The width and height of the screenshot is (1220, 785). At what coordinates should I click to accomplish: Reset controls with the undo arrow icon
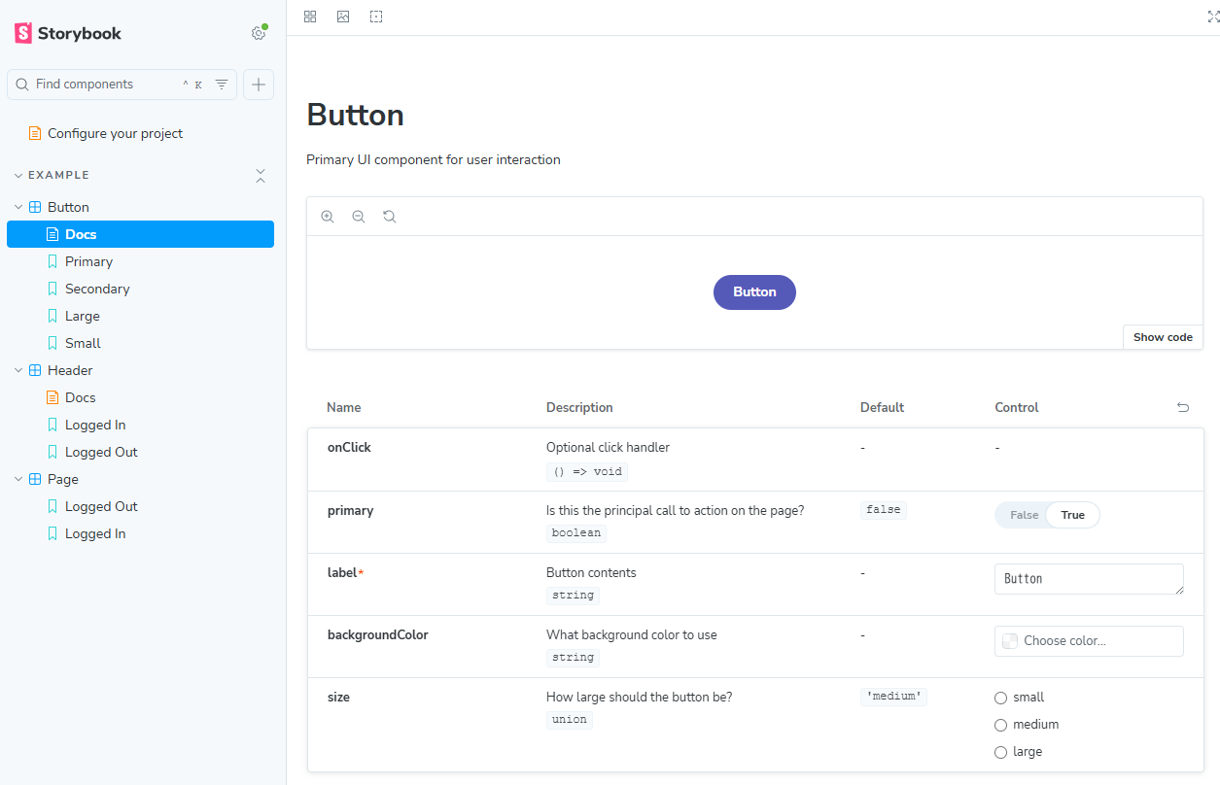[x=1183, y=407]
